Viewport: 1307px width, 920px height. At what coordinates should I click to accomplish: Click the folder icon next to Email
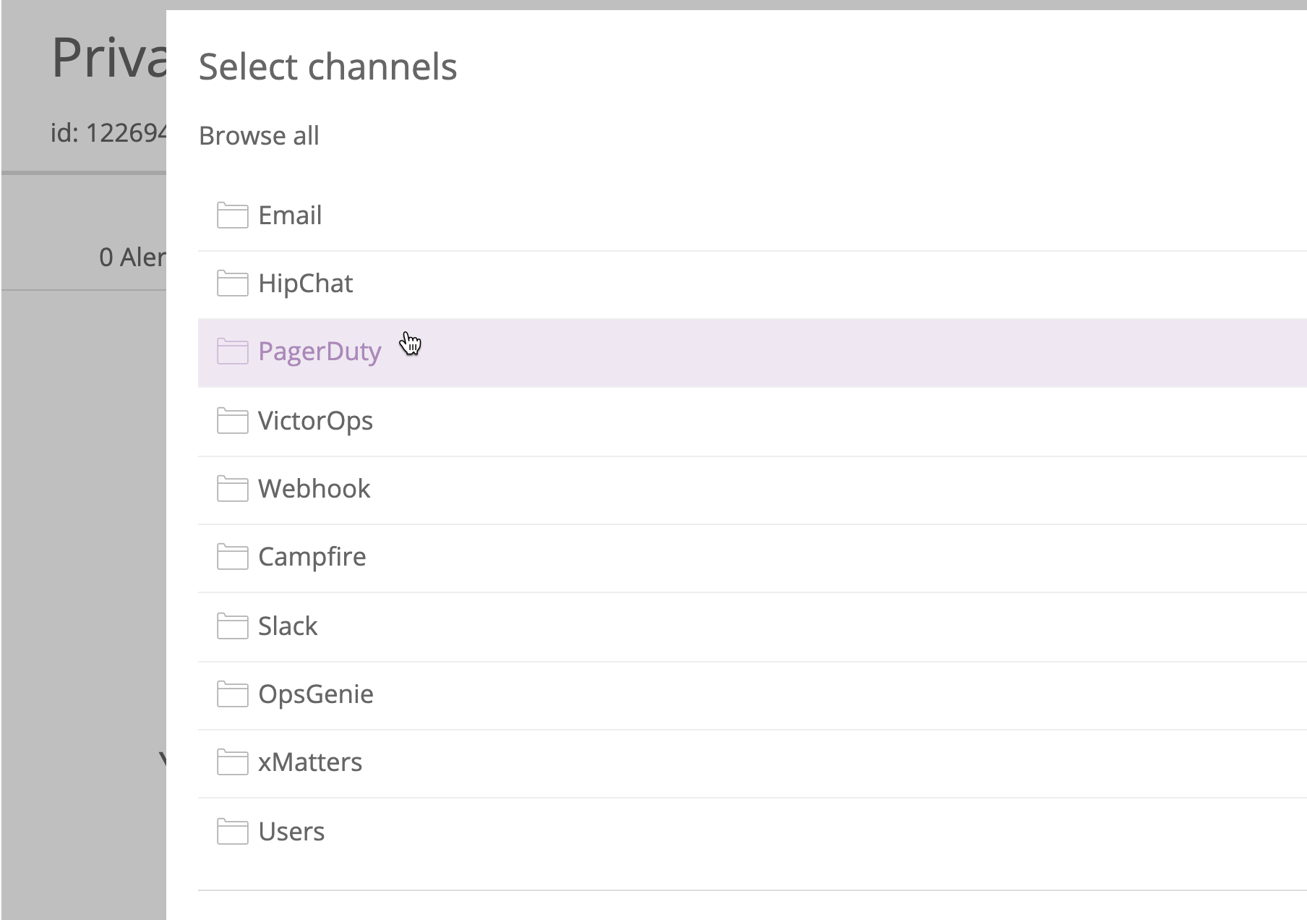click(x=232, y=215)
